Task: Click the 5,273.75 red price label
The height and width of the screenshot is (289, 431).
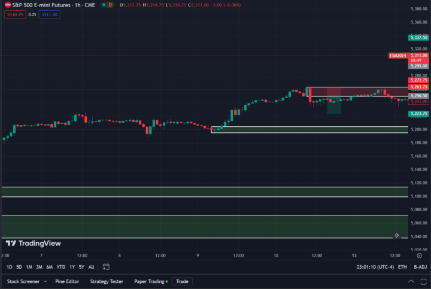Action: [x=418, y=80]
